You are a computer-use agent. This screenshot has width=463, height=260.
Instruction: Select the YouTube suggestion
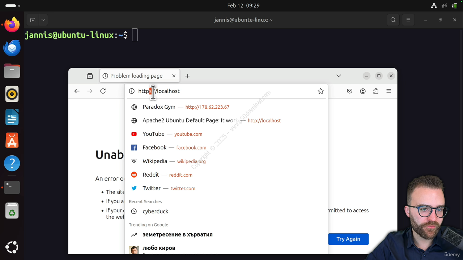(x=226, y=134)
